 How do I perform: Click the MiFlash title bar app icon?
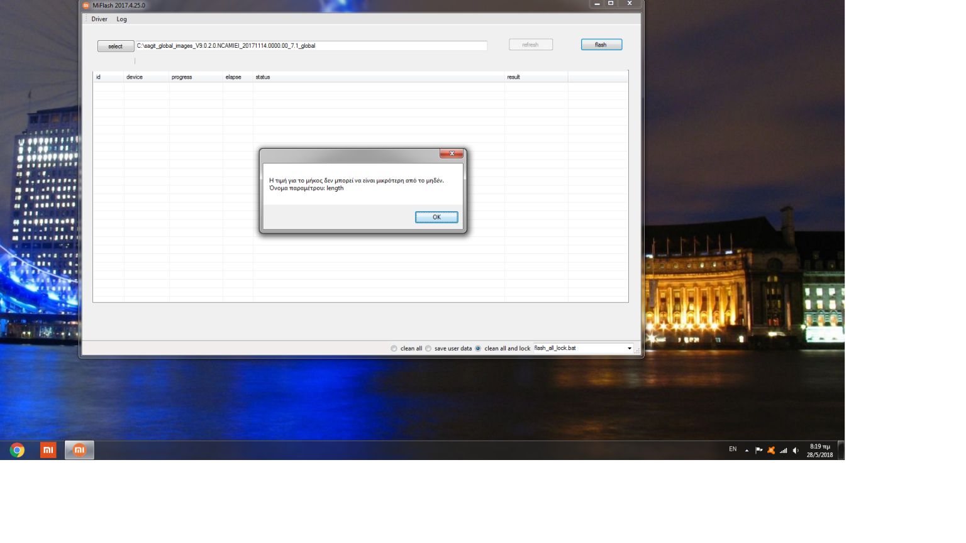coord(86,6)
